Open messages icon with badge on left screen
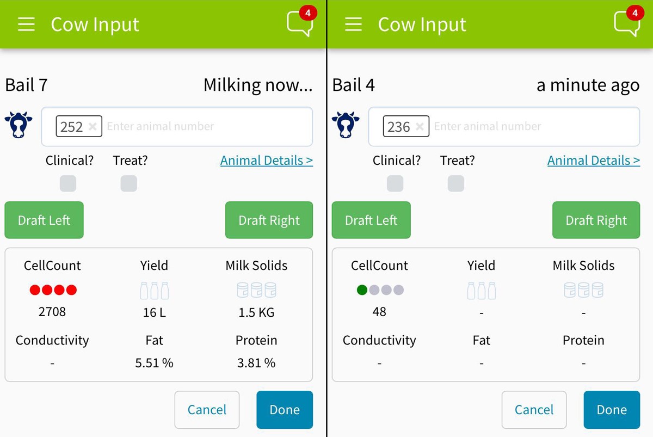This screenshot has height=437, width=653. (301, 22)
